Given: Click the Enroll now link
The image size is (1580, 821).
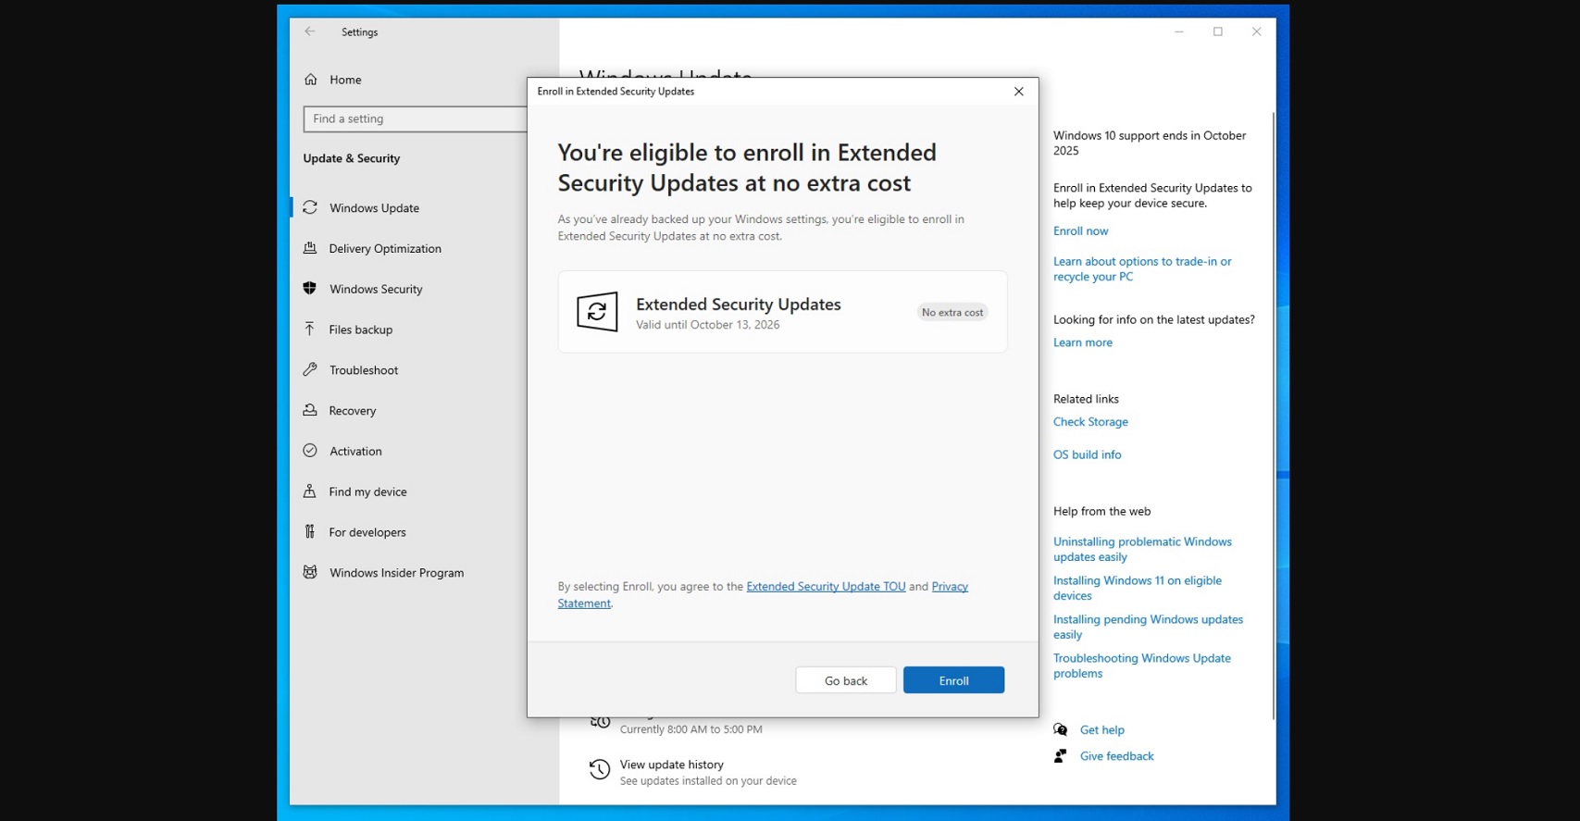Looking at the screenshot, I should pyautogui.click(x=1080, y=230).
